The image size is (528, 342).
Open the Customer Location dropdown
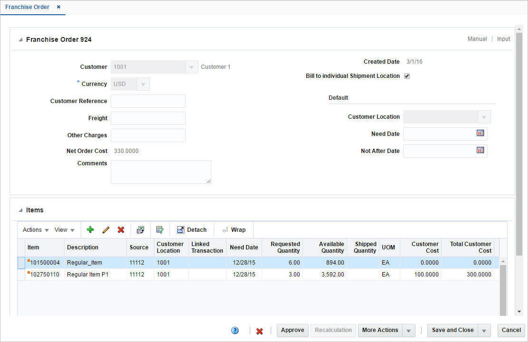484,117
